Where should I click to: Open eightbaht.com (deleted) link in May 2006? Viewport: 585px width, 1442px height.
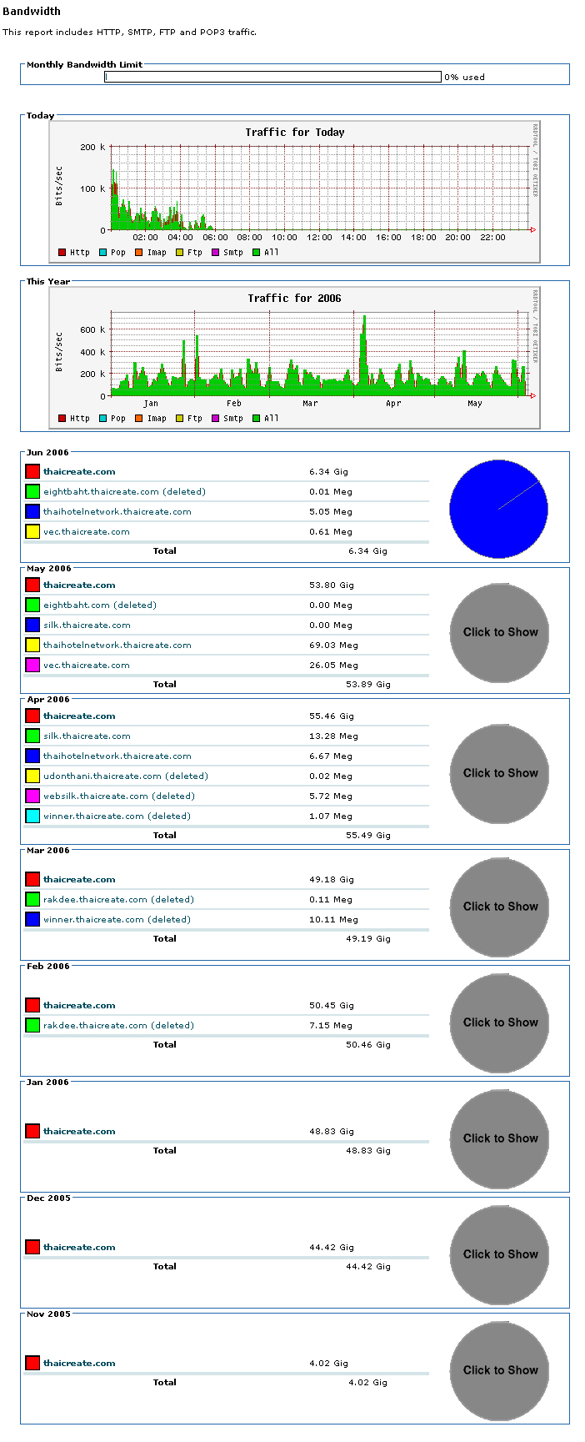pos(100,605)
